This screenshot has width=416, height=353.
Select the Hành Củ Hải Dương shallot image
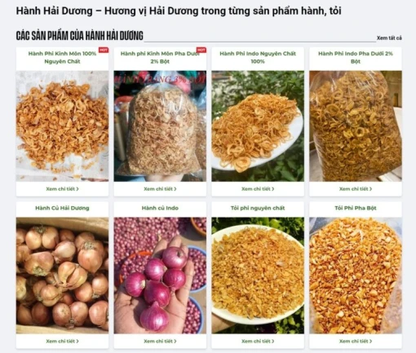coord(62,276)
